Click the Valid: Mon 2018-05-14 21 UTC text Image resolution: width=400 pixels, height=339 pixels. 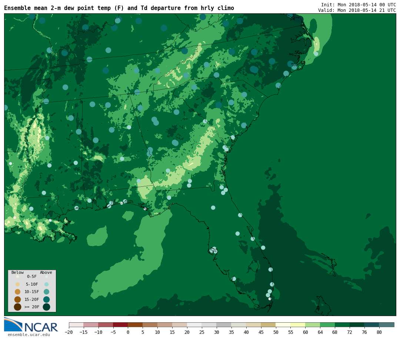coord(357,10)
